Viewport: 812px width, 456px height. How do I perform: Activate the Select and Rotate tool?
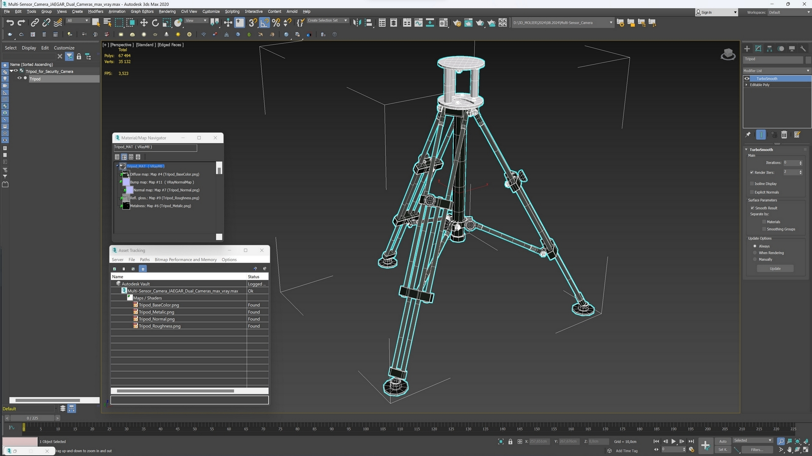(x=155, y=23)
